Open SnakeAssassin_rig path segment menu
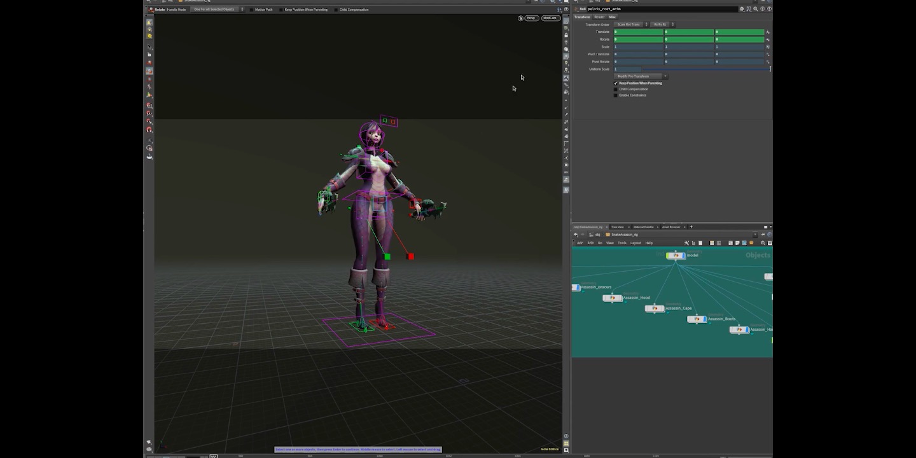Screen dimensions: 916x458 pos(621,234)
